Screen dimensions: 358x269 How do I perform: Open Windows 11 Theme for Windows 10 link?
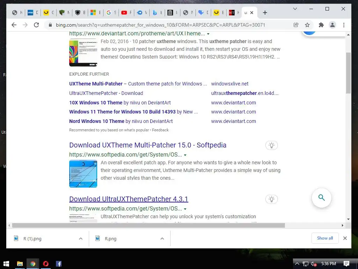[x=134, y=112]
